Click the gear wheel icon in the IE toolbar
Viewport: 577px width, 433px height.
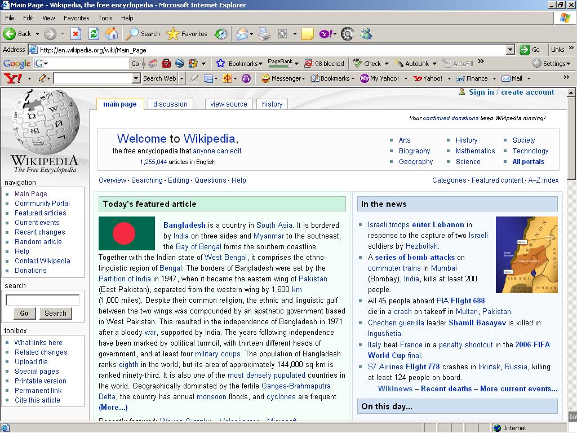coord(347,34)
